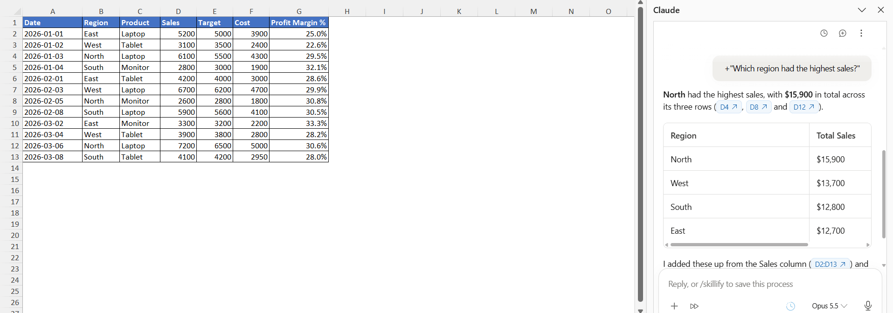The image size is (893, 313).
Task: Collapse the Claude pane chevron
Action: (862, 10)
